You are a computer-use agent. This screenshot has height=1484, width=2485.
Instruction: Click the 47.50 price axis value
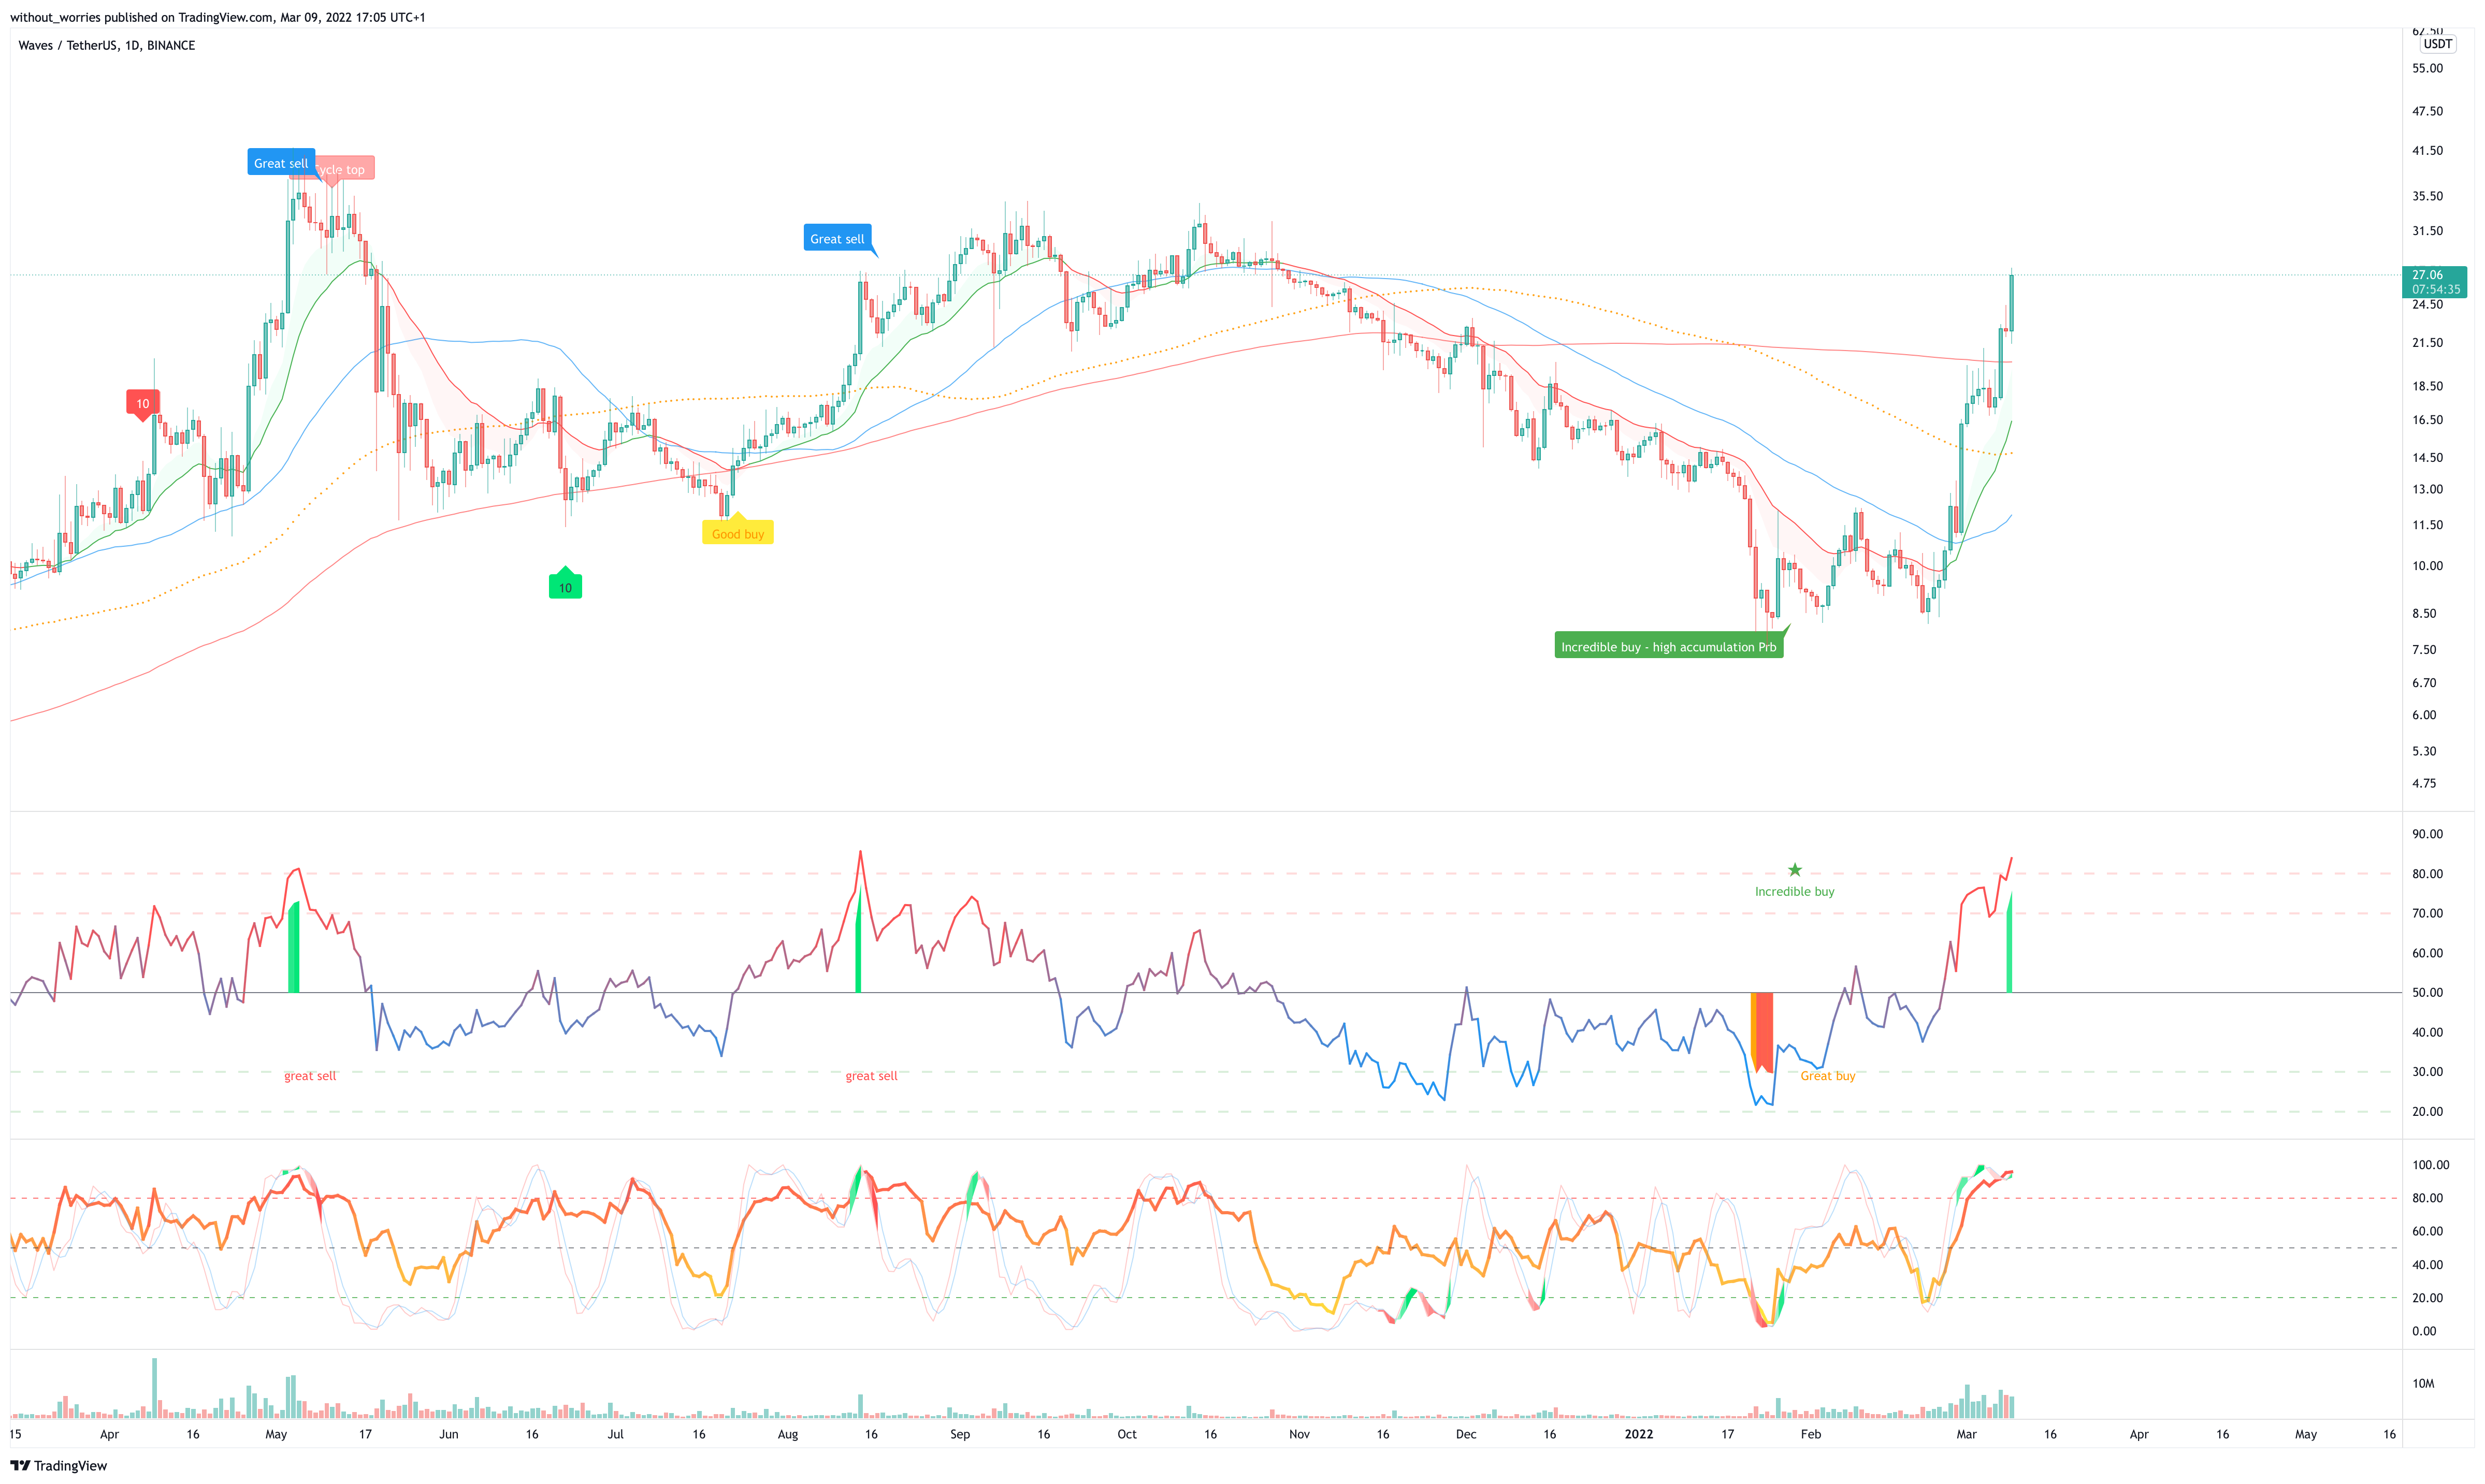2427,111
